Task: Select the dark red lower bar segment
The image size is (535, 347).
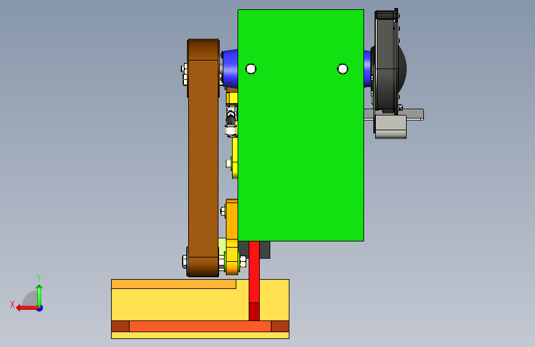Action: (254, 311)
